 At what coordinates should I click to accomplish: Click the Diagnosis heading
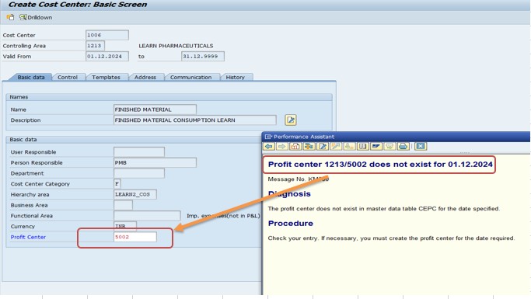(x=289, y=194)
